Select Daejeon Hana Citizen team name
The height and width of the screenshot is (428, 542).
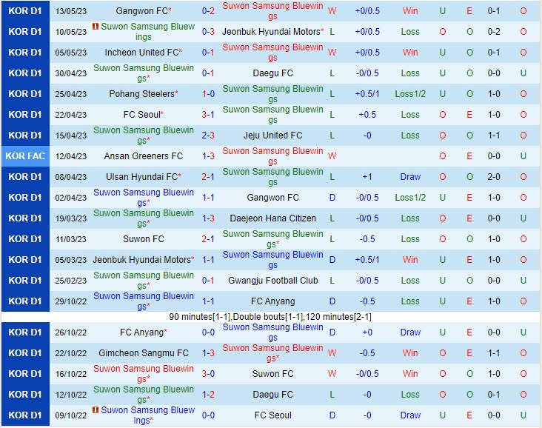272,218
